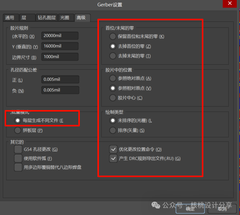Choose 胶片中心 radio option
240x215 pixels.
(113, 98)
